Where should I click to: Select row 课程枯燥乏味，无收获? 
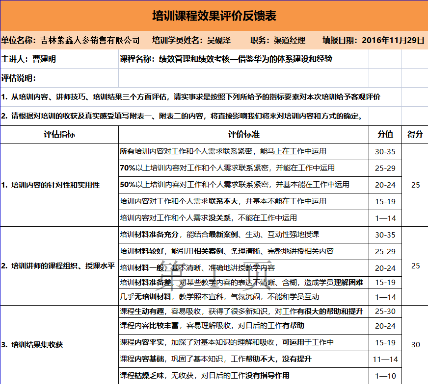pyautogui.click(x=244, y=376)
